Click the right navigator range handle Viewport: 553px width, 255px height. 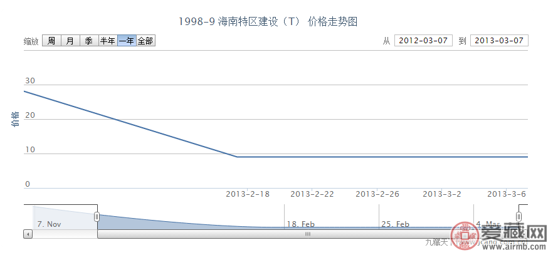tap(519, 216)
